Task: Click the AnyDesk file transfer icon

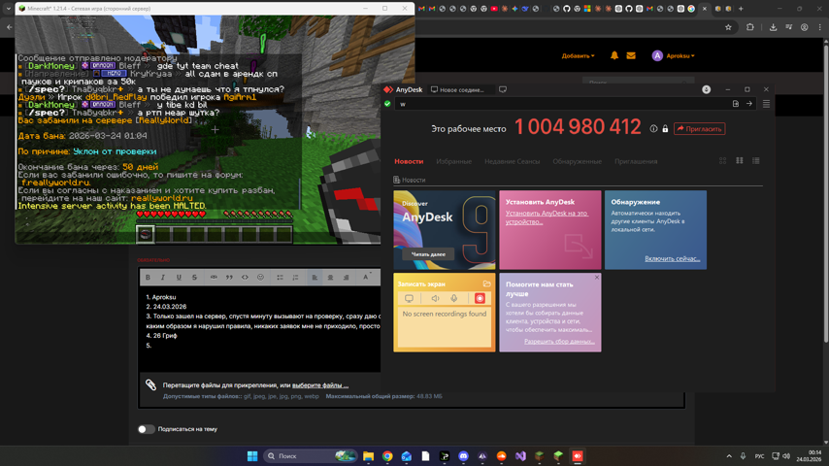Action: tap(736, 104)
